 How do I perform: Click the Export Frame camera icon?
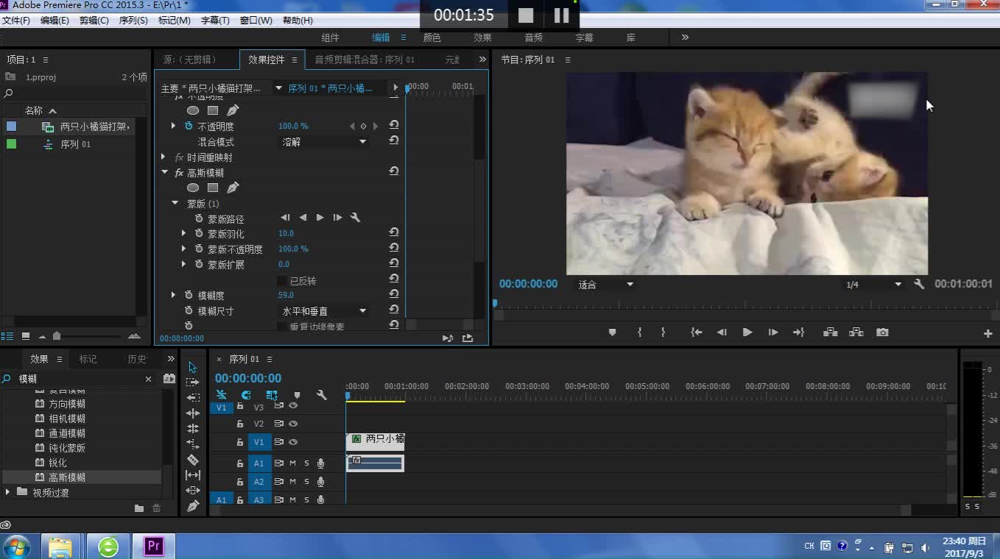pos(882,332)
